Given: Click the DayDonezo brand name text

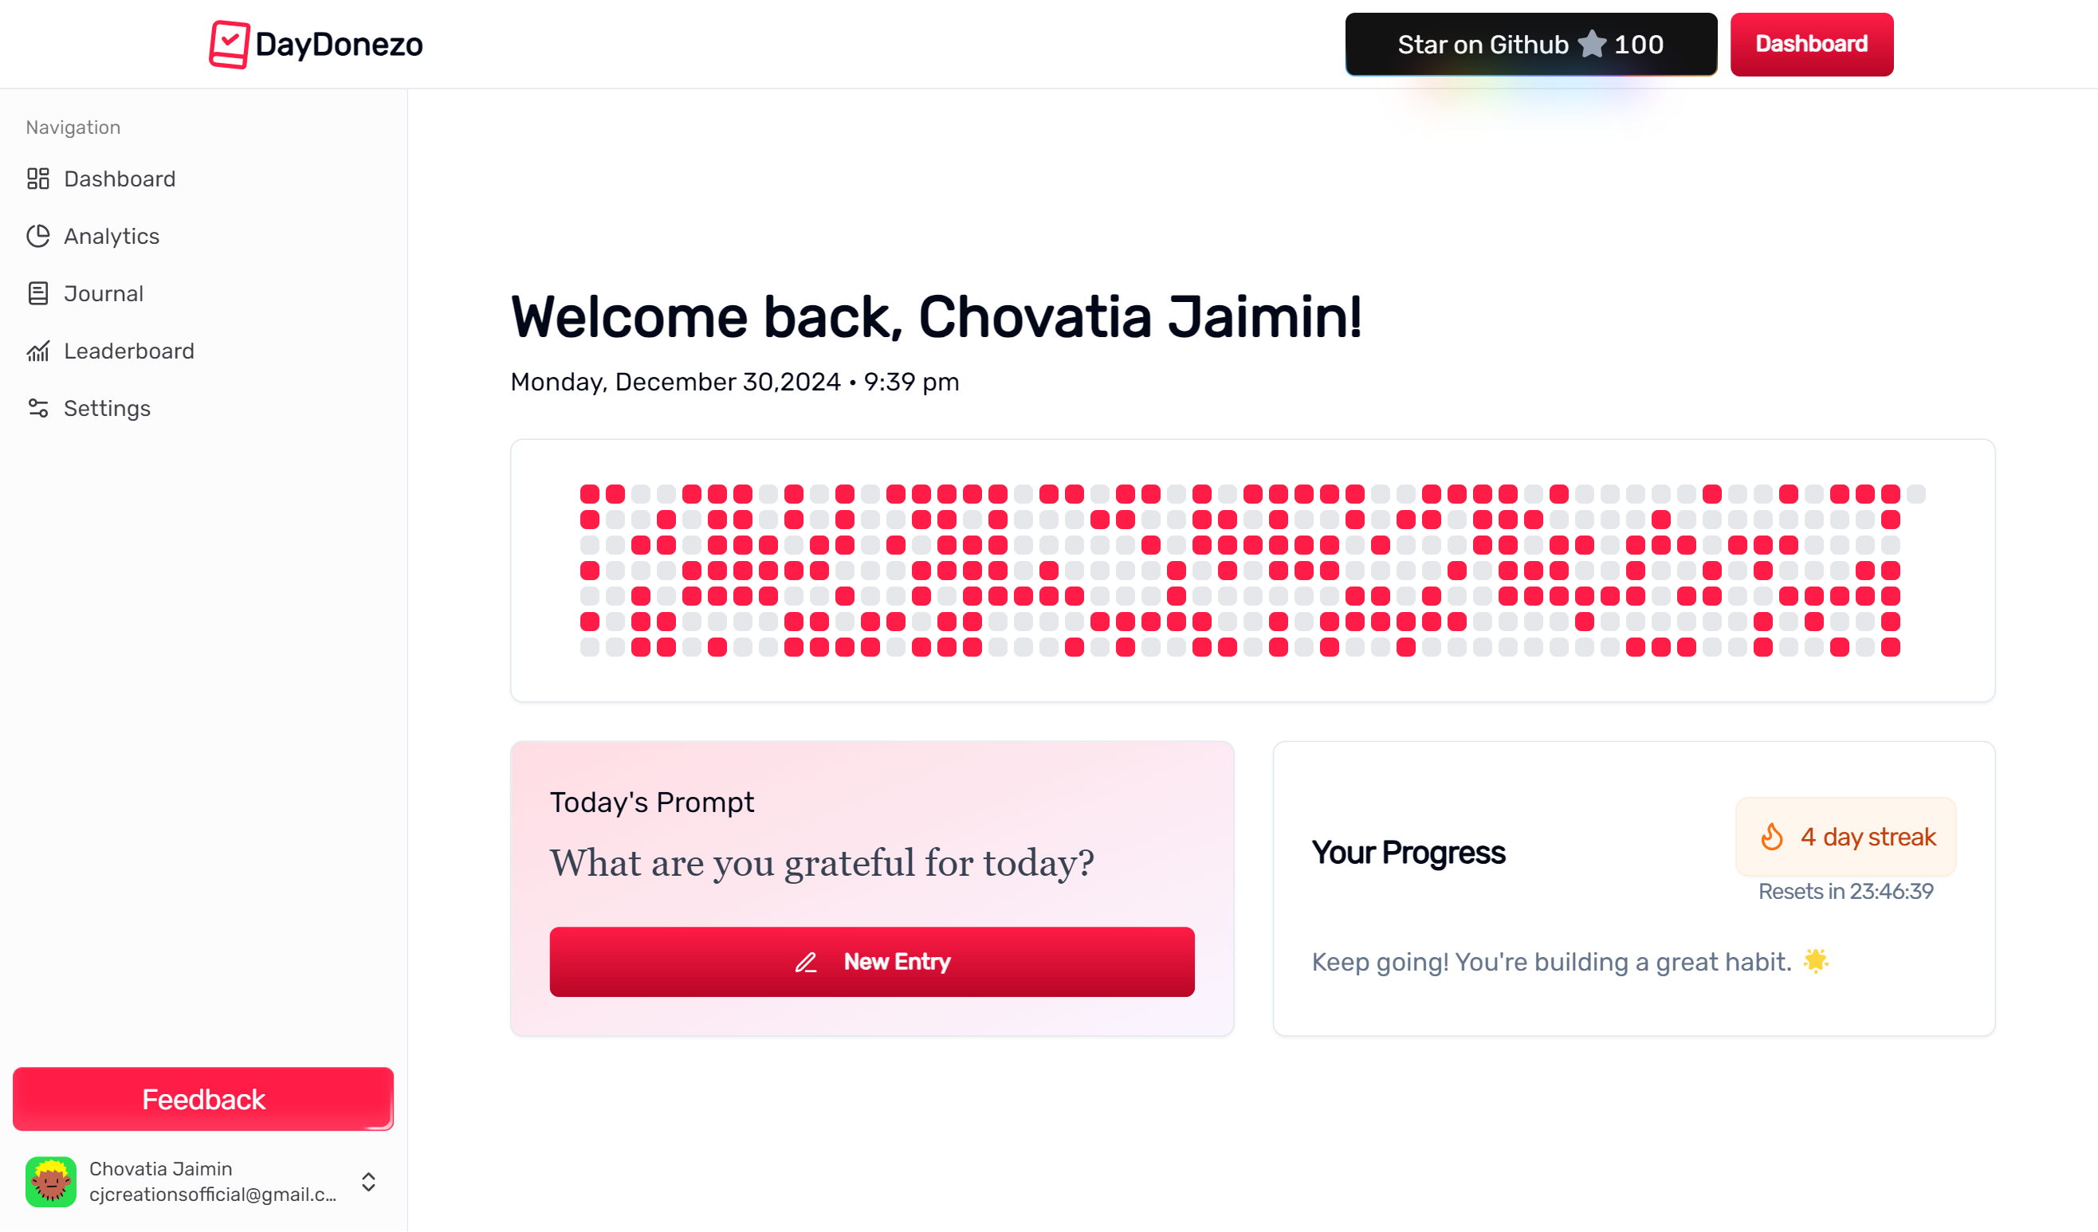Looking at the screenshot, I should point(339,44).
